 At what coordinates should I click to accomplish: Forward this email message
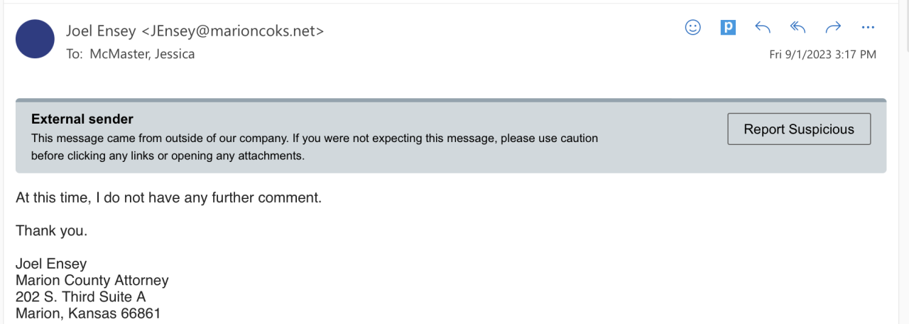click(833, 28)
